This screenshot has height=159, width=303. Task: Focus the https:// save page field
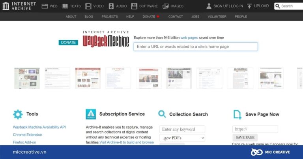tap(255, 129)
